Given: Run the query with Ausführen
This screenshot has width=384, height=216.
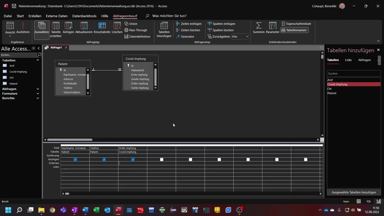Looking at the screenshot, I should 23,28.
